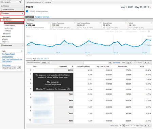Open The Pages Report help link
Screen dimensions: 153x129
pos(8,54)
